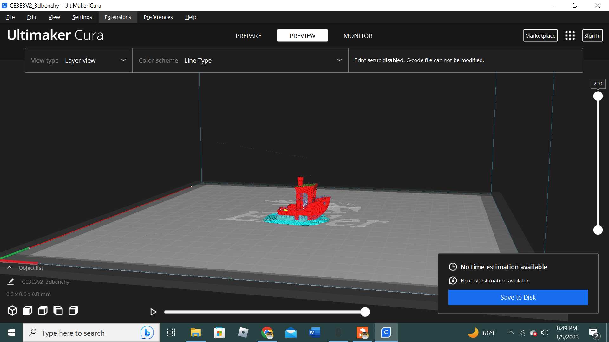Screen dimensions: 609x342
Task: Open Microsoft Word from the taskbar
Action: [x=315, y=332]
